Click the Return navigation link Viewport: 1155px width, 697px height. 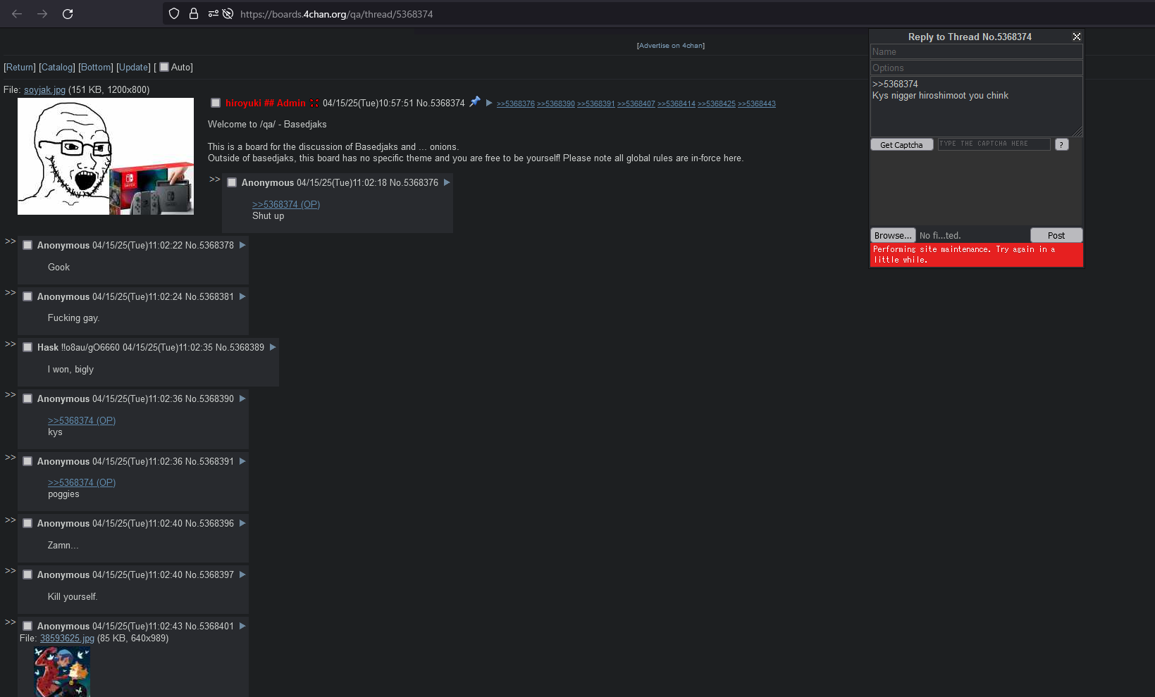[x=20, y=67]
